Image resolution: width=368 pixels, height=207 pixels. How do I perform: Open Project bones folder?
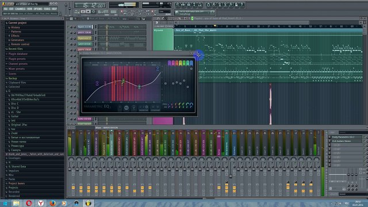(x=17, y=183)
